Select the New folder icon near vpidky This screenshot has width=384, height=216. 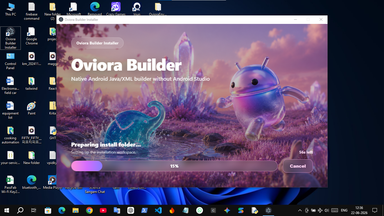[31, 158]
